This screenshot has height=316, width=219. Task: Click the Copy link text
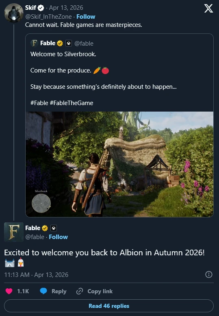100,291
